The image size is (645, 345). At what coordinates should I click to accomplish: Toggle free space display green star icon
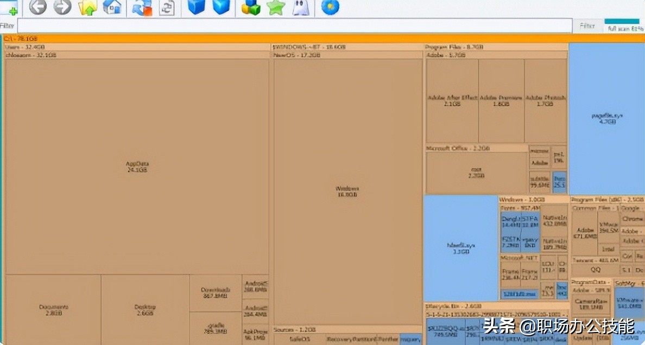pos(276,7)
